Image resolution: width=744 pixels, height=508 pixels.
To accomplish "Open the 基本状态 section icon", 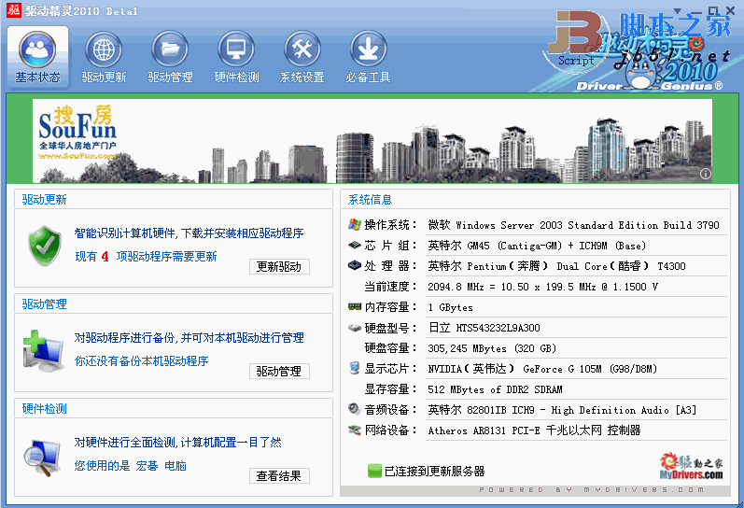I will pos(37,49).
